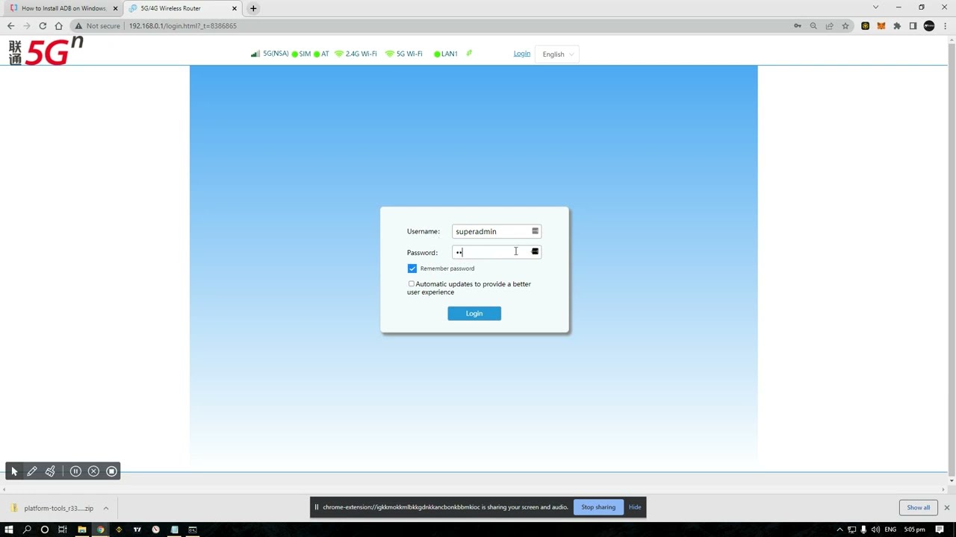
Task: Expand the platform-tools zip download options arrow
Action: (x=106, y=508)
